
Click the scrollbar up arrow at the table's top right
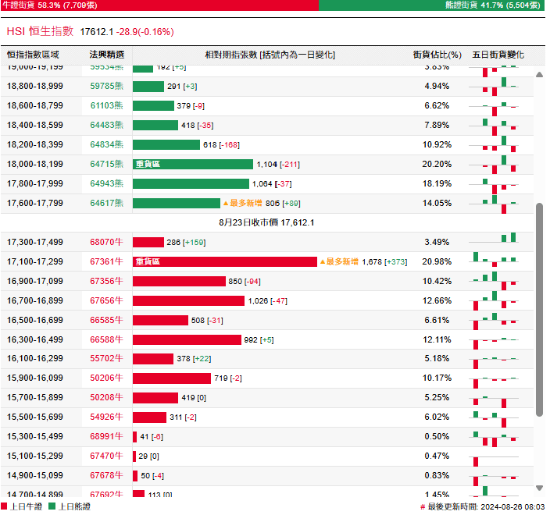539,74
